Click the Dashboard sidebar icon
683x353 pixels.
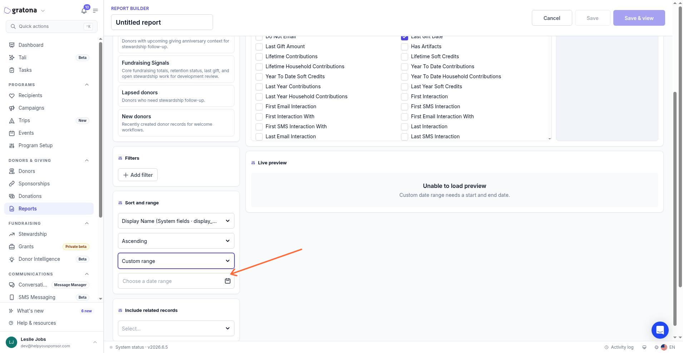[x=12, y=45]
